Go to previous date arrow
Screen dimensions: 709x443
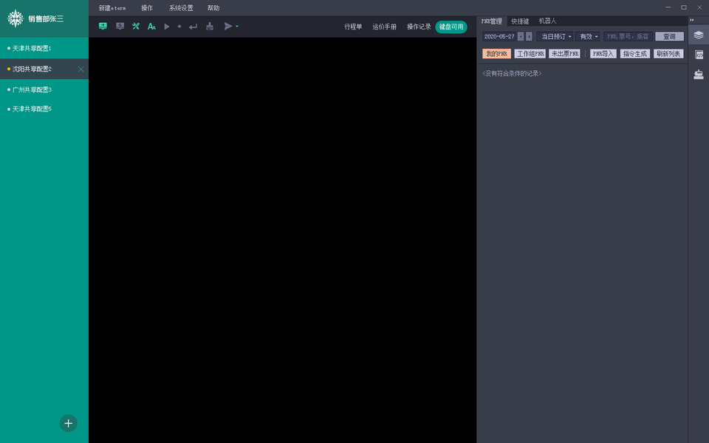point(521,36)
